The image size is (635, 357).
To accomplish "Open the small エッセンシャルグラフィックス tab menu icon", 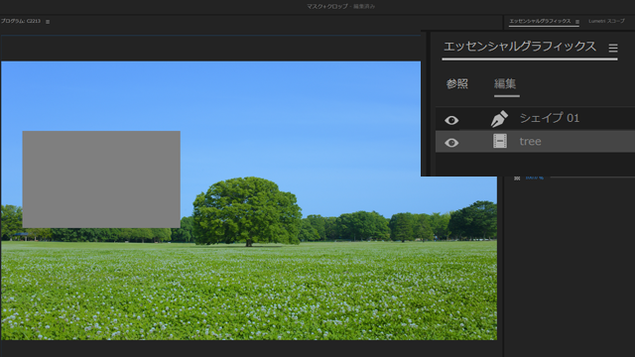I will pos(577,22).
